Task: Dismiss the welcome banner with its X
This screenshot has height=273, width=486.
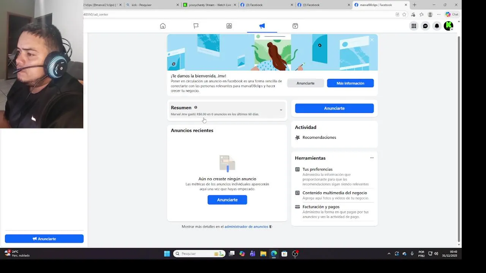Action: click(372, 40)
